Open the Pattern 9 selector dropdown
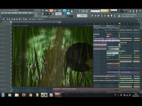Viewport: 142px width, 106px height. [x=82, y=16]
